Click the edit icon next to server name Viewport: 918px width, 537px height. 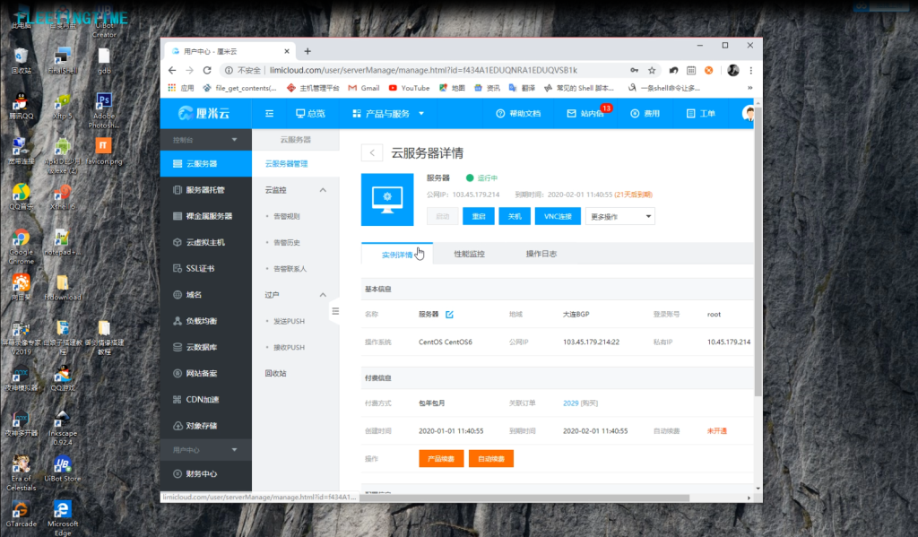(x=450, y=315)
